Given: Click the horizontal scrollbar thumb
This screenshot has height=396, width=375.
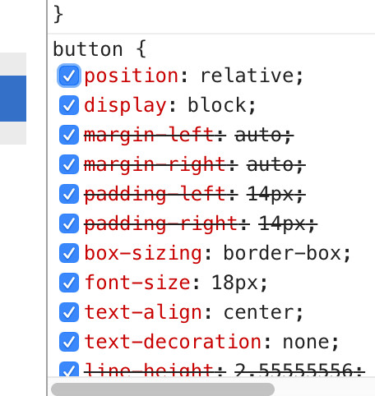Looking at the screenshot, I should pos(163,389).
